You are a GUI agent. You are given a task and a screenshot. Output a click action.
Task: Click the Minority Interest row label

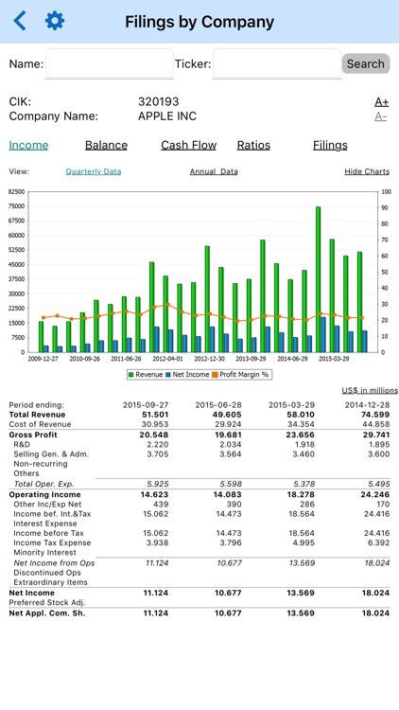[x=44, y=553]
